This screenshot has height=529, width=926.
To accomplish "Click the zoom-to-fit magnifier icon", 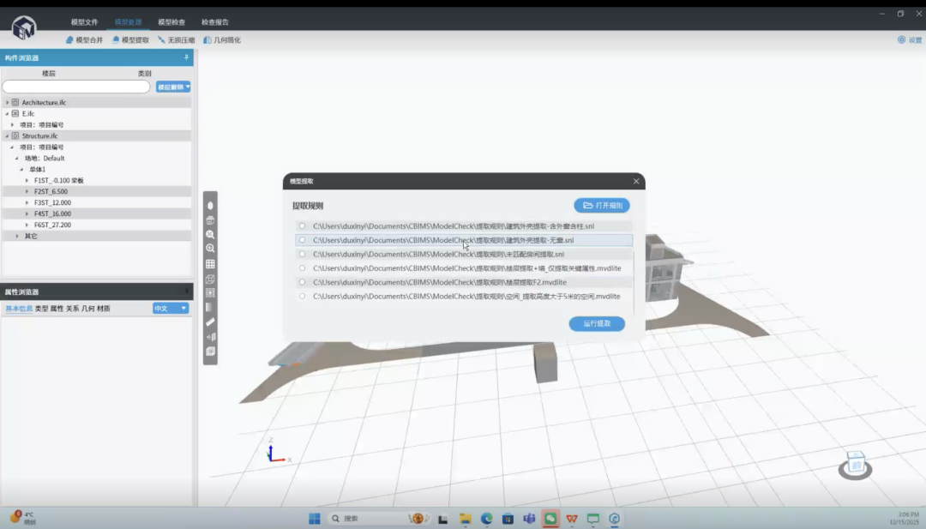I will pos(210,234).
